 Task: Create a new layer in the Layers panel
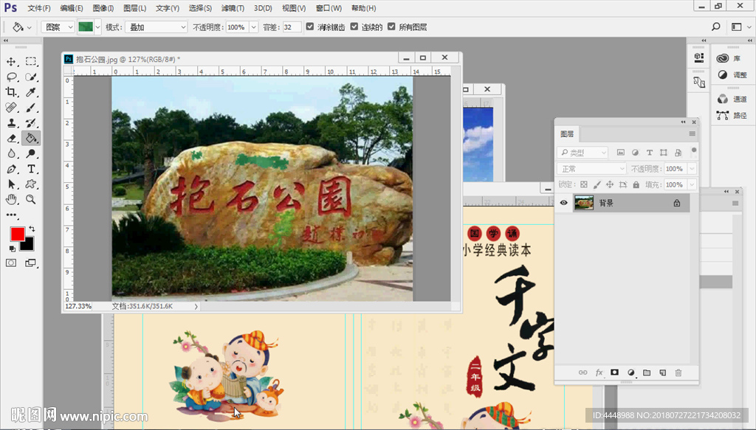click(662, 373)
